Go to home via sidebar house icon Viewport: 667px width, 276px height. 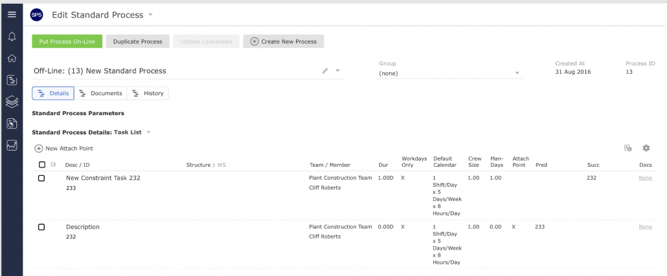[x=12, y=58]
